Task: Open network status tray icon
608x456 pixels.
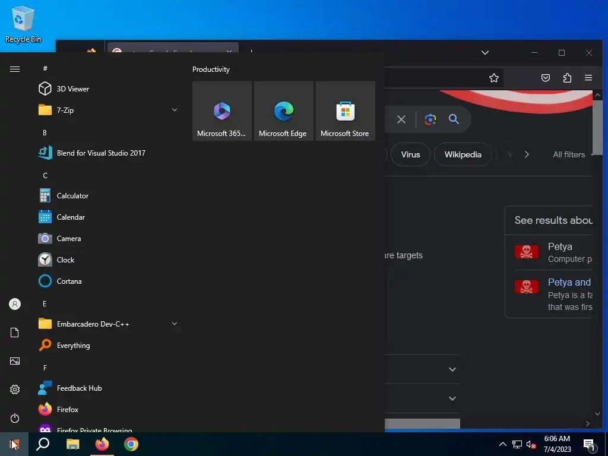Action: pyautogui.click(x=517, y=444)
